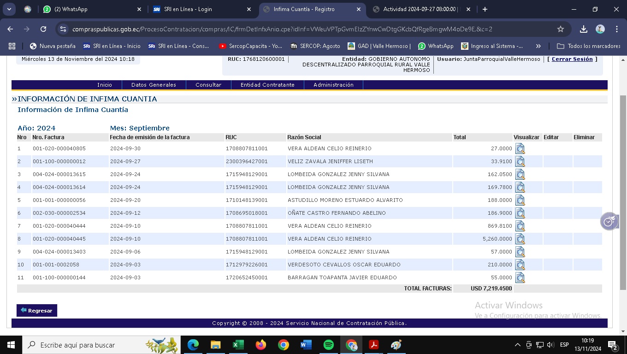The image size is (627, 354).
Task: Expand hidden system tray icons
Action: (517, 345)
